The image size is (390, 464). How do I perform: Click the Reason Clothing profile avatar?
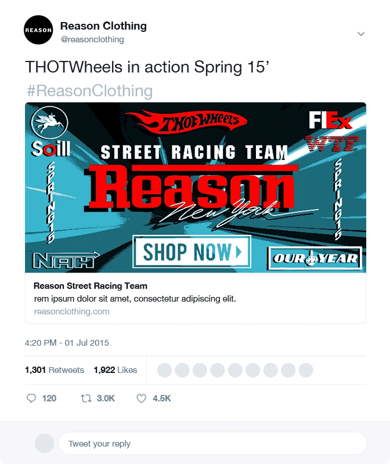point(38,30)
